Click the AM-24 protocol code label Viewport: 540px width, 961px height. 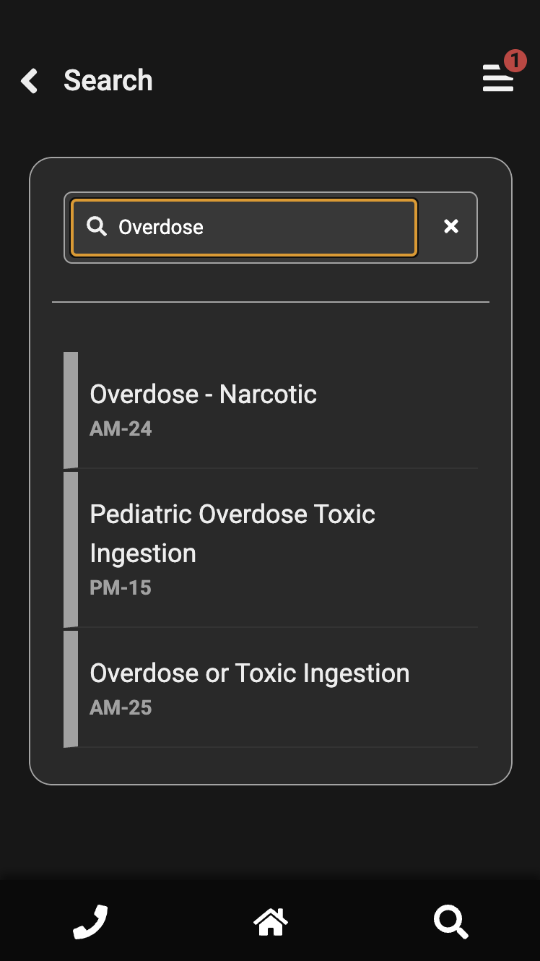click(x=121, y=429)
